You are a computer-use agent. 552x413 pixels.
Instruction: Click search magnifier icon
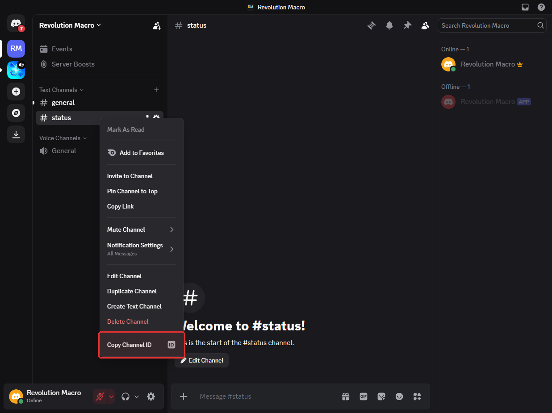point(540,25)
